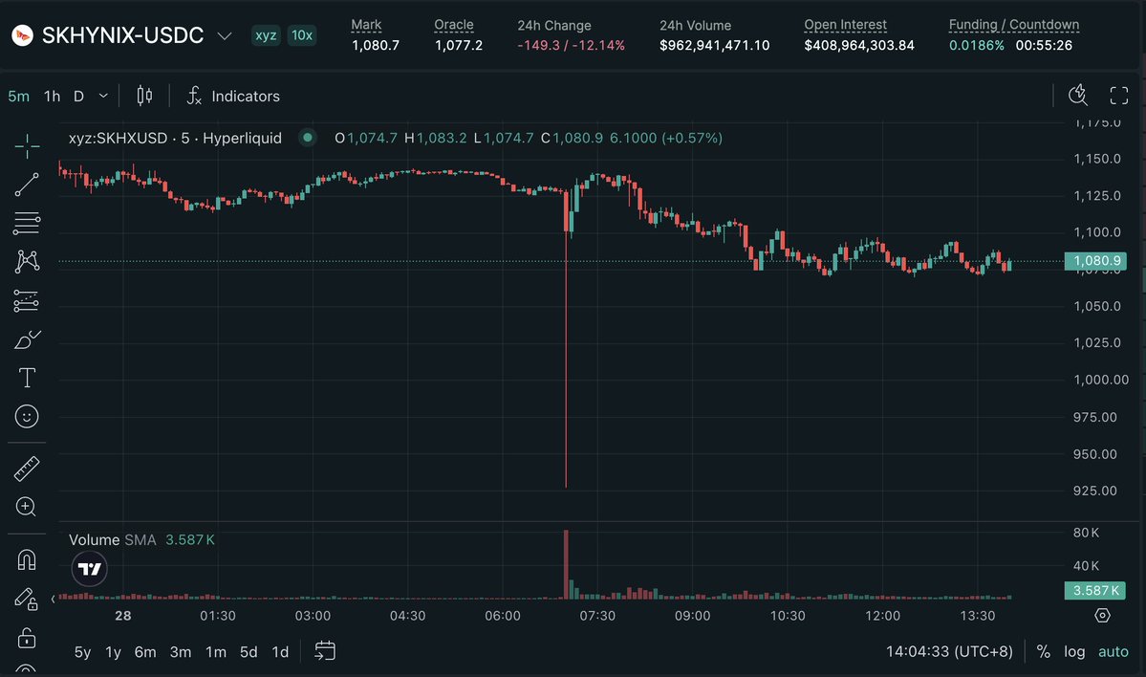1146x677 pixels.
Task: Click the zoom in tool
Action: point(27,507)
